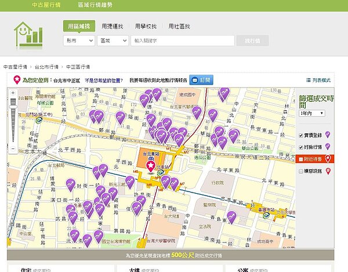Select the 用區域找 tab
Viewport: 348px width, 272px height.
pyautogui.click(x=79, y=26)
